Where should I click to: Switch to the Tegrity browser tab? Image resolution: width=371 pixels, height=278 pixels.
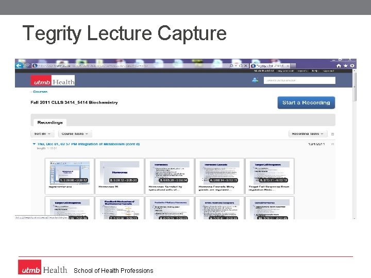[x=271, y=66]
